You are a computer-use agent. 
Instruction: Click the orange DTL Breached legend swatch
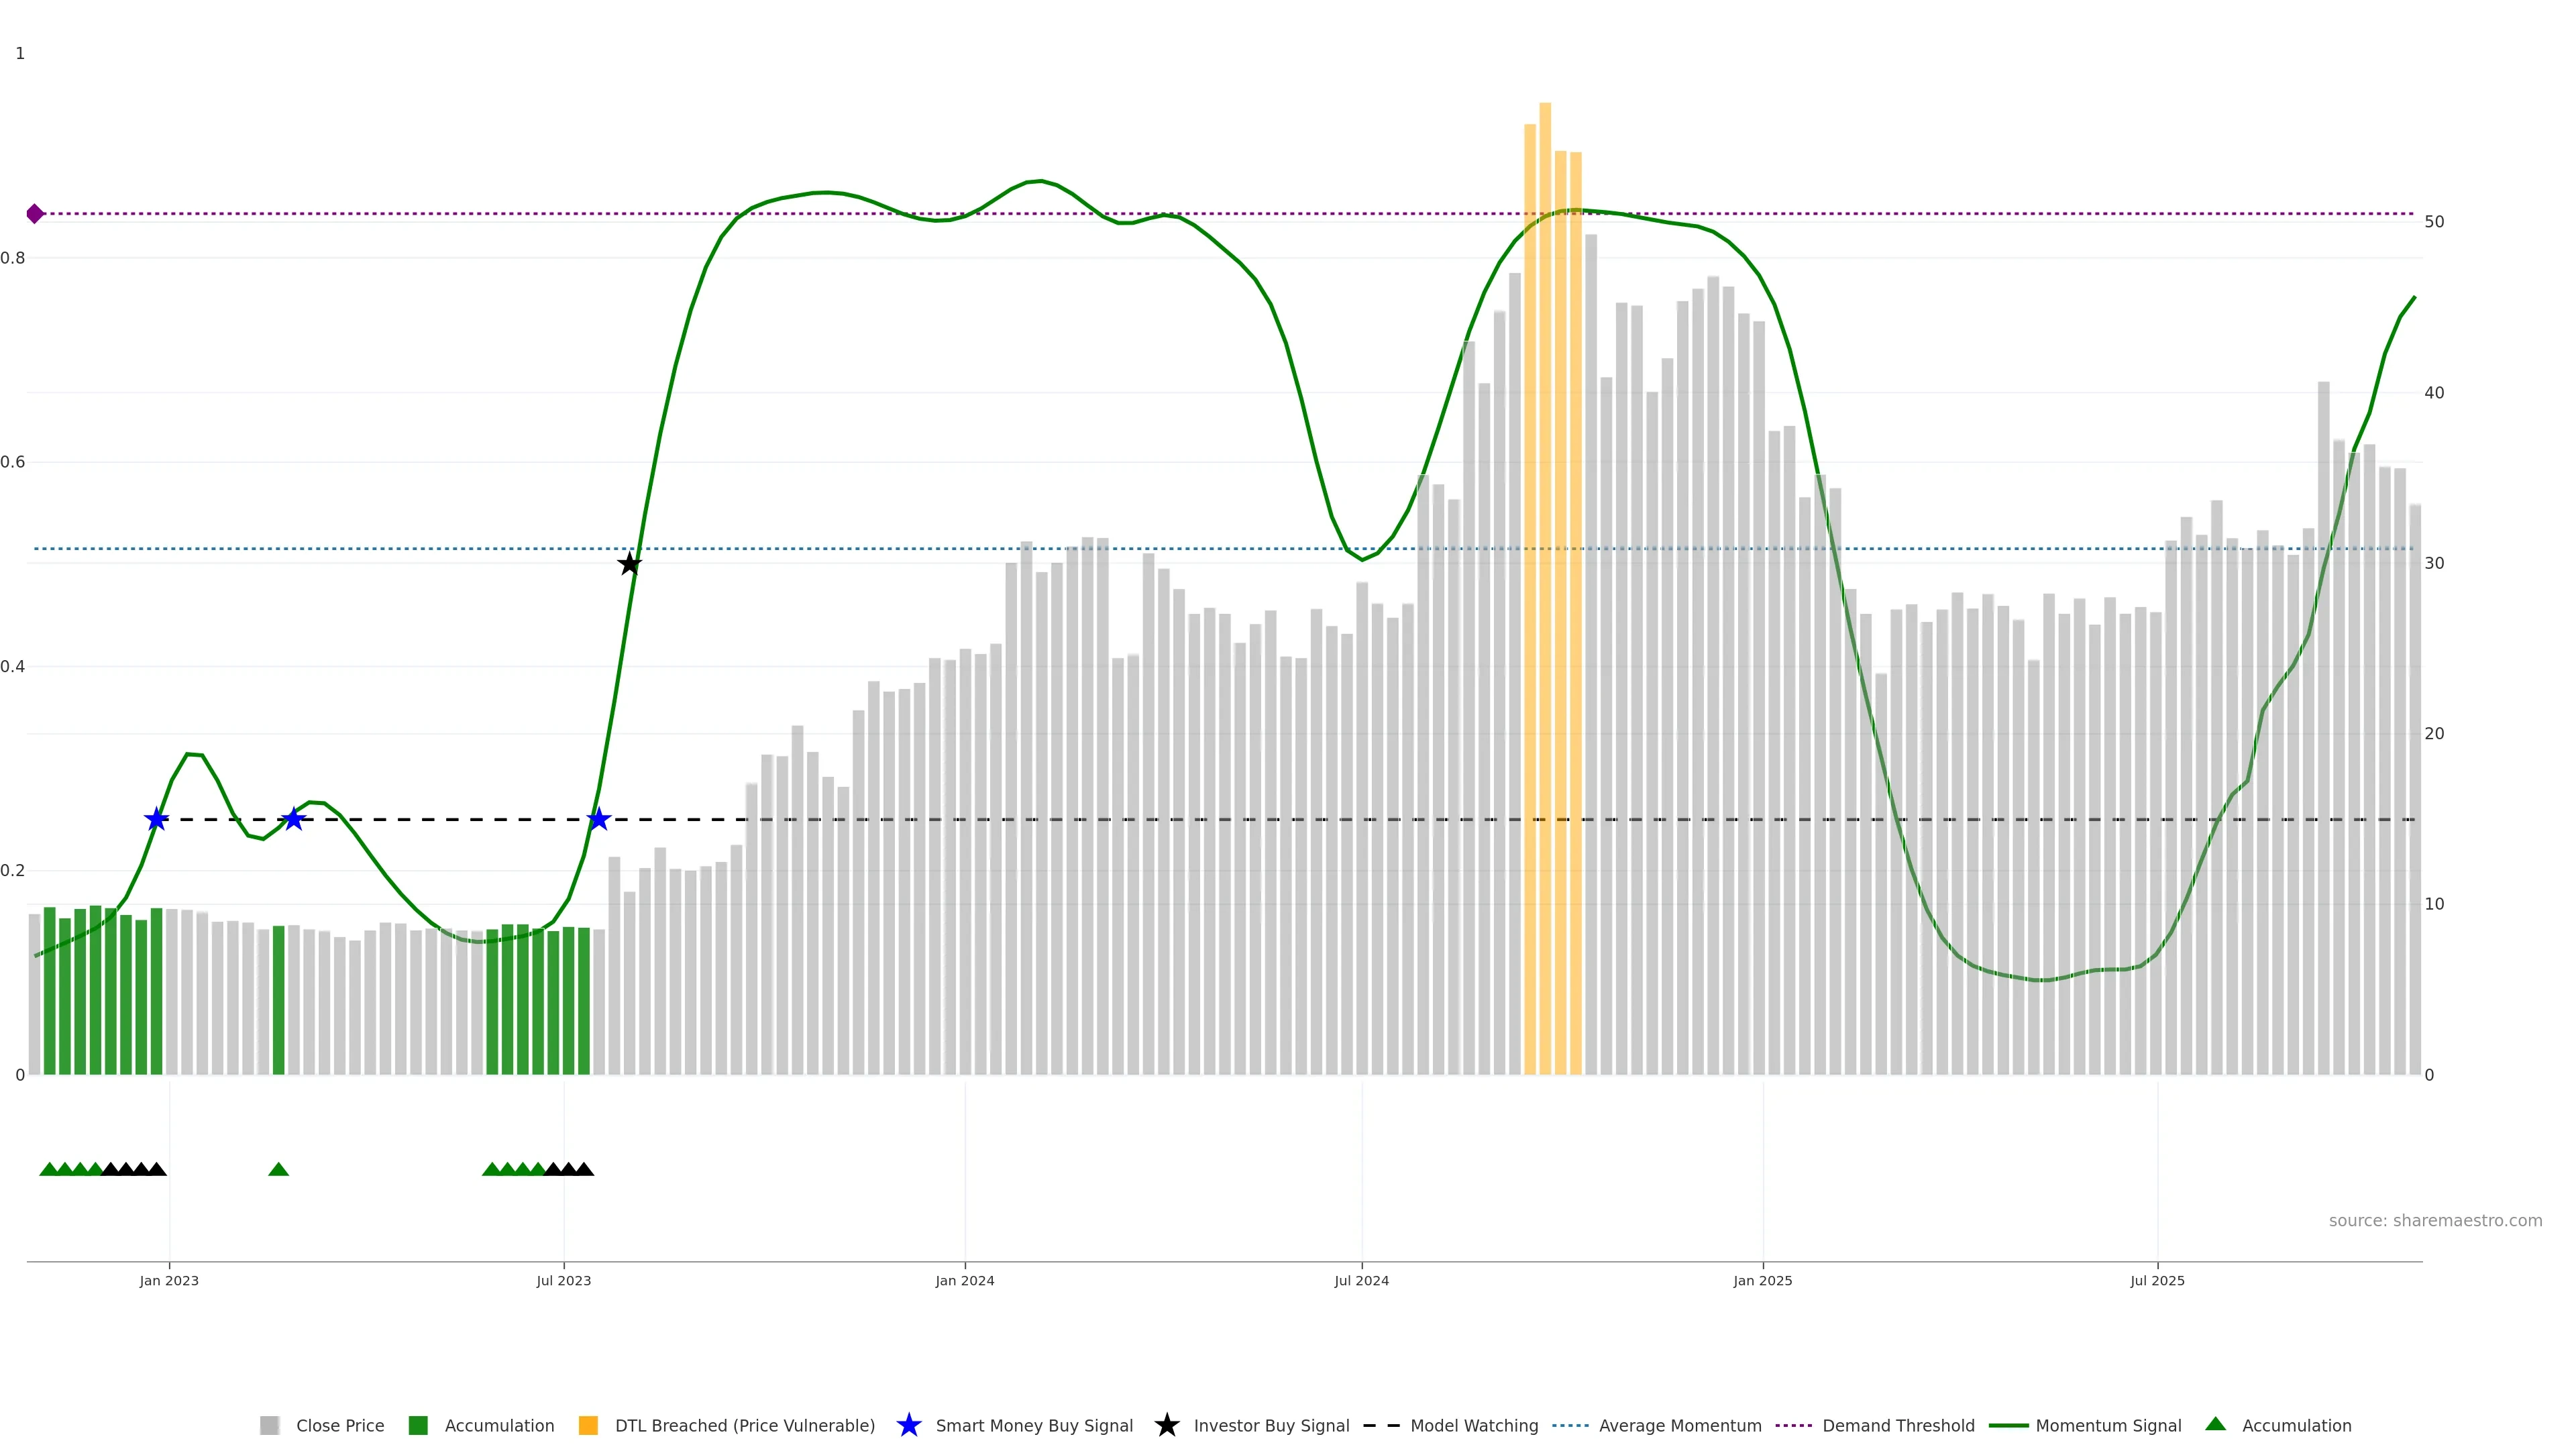click(x=588, y=1426)
